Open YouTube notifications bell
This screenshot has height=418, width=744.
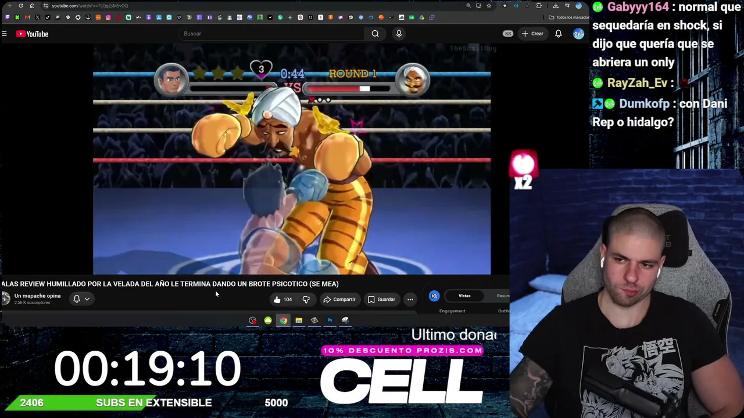[559, 34]
